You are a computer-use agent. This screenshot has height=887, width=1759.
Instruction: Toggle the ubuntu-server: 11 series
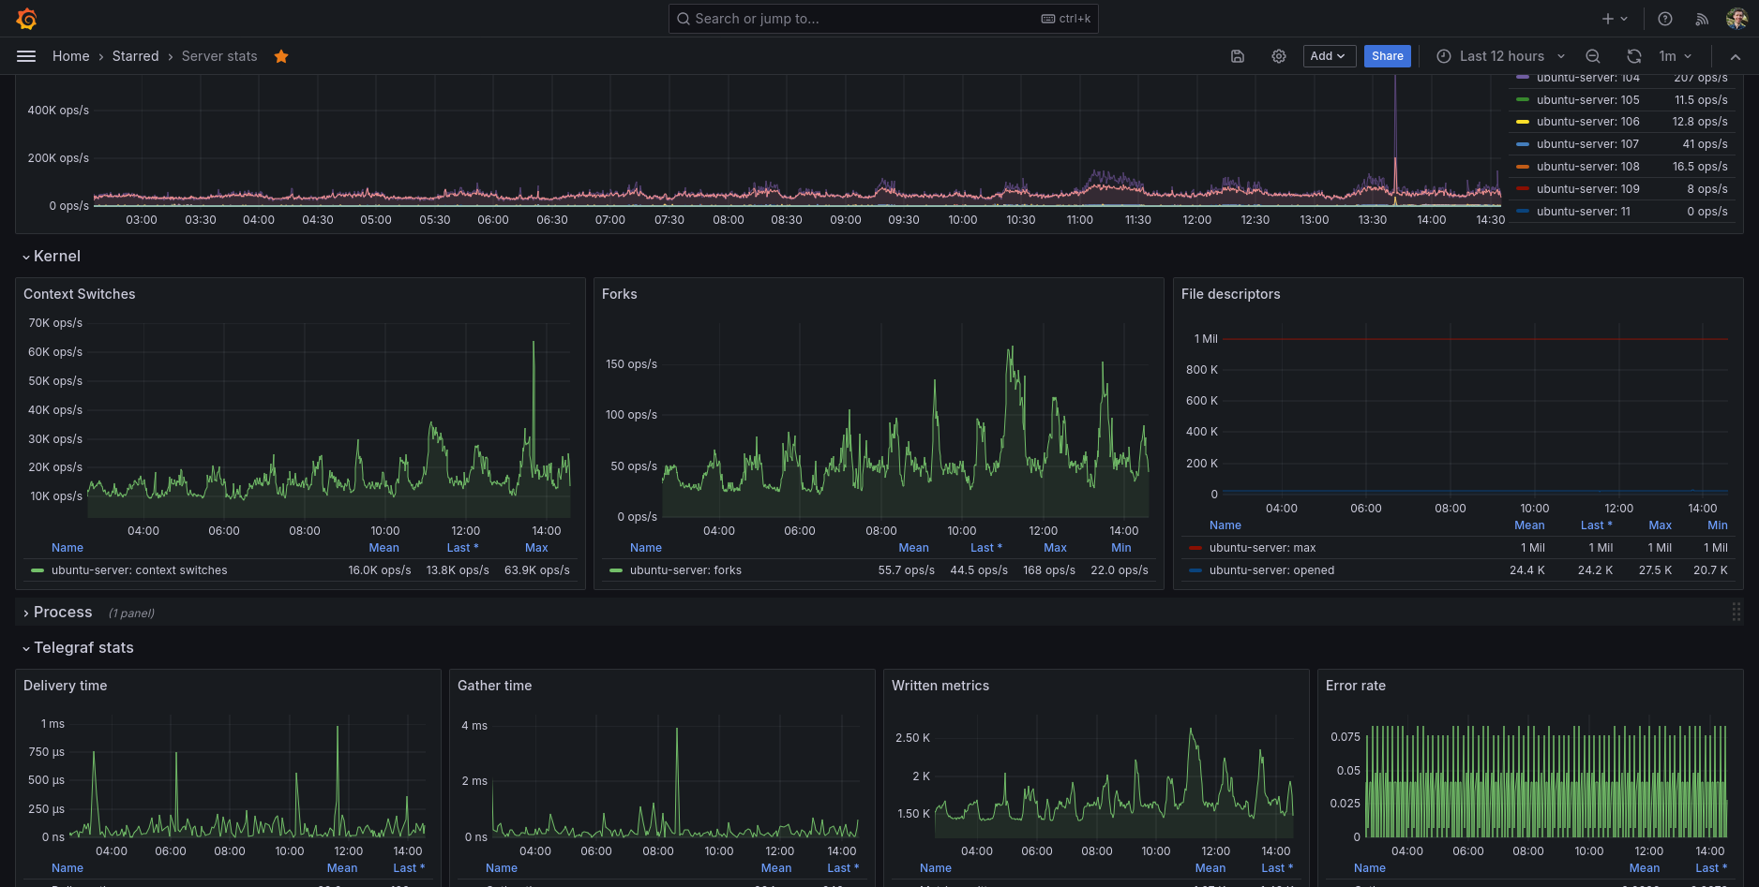(1584, 212)
